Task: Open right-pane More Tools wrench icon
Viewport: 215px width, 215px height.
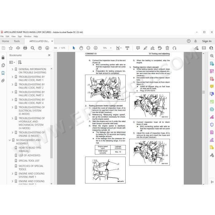Action: (212, 155)
